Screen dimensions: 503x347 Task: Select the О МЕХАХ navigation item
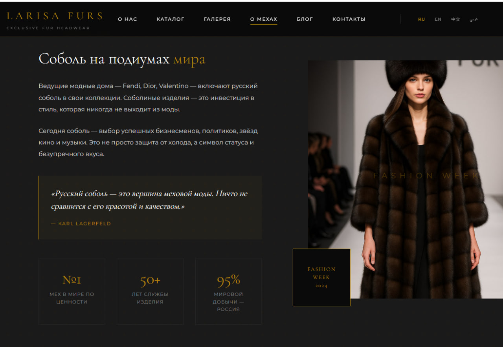click(263, 19)
